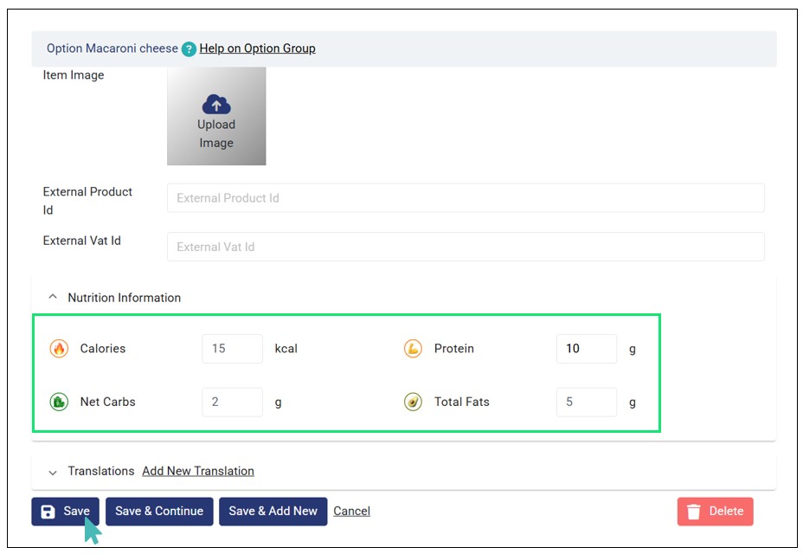Screen dimensions: 803x554
Task: Select the Calories value field
Action: click(x=232, y=349)
